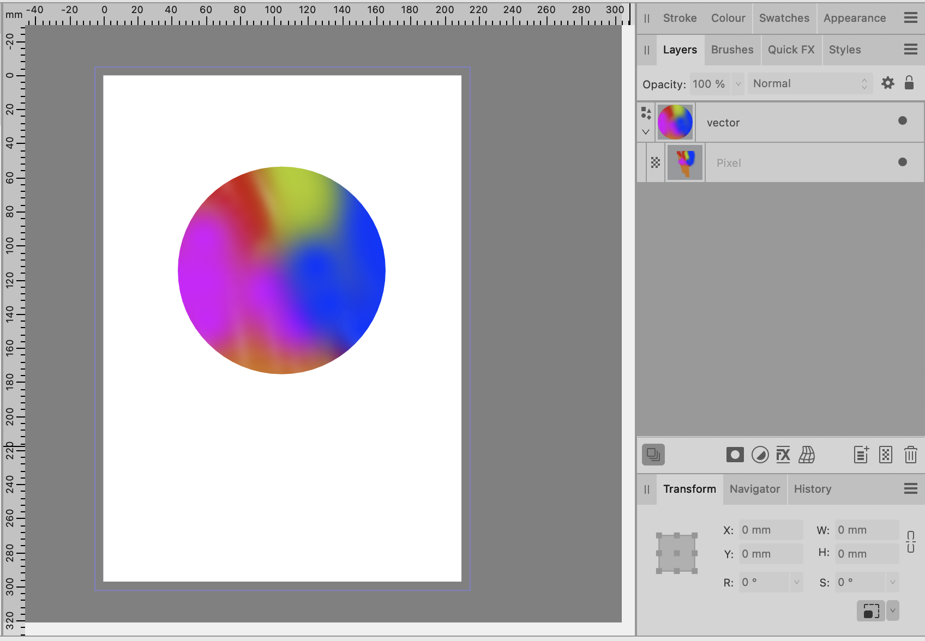This screenshot has height=641, width=925.
Task: Hide the vector layer visibility dot
Action: click(x=903, y=121)
